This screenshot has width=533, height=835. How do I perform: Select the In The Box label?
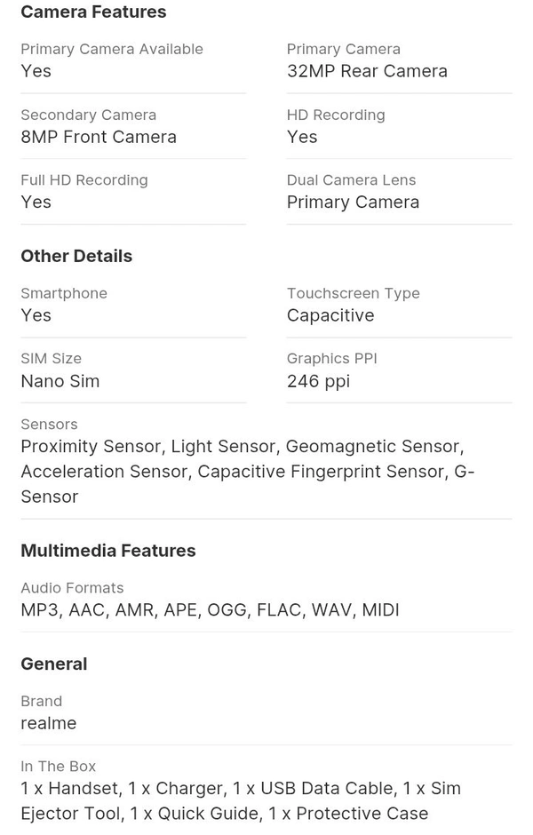tap(58, 767)
